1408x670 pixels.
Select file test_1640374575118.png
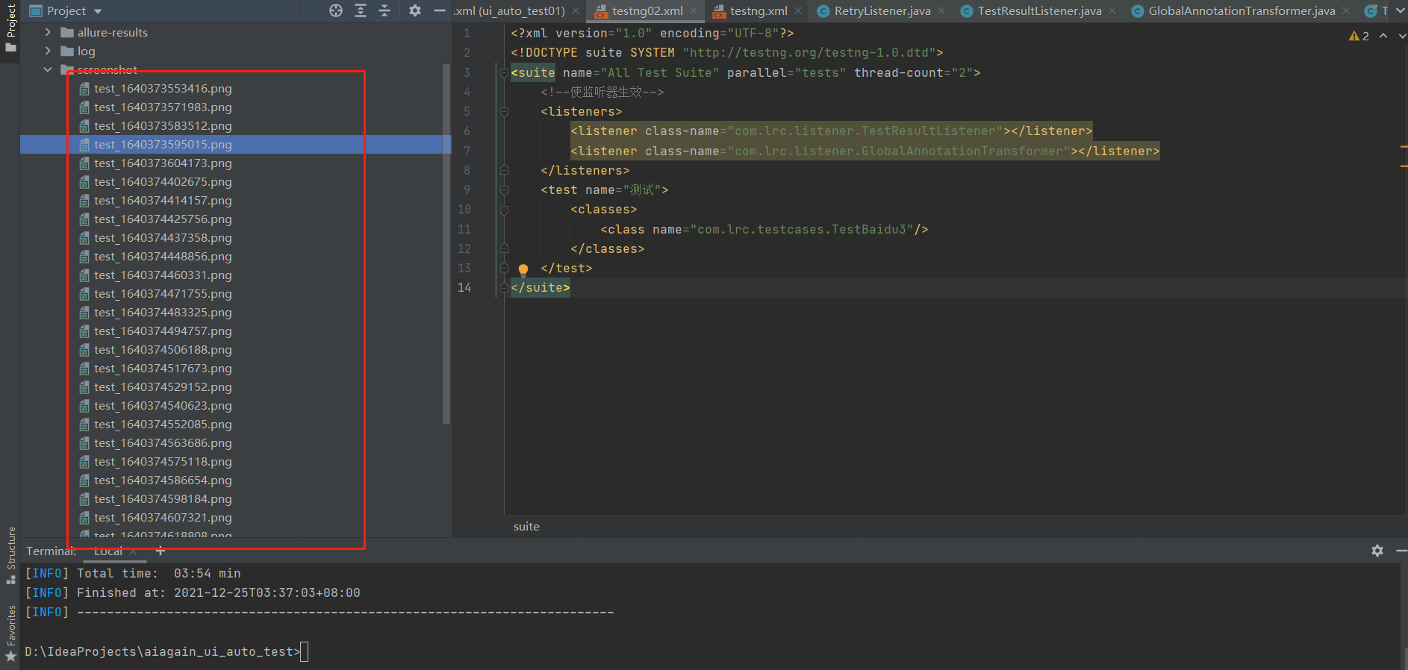click(x=163, y=461)
